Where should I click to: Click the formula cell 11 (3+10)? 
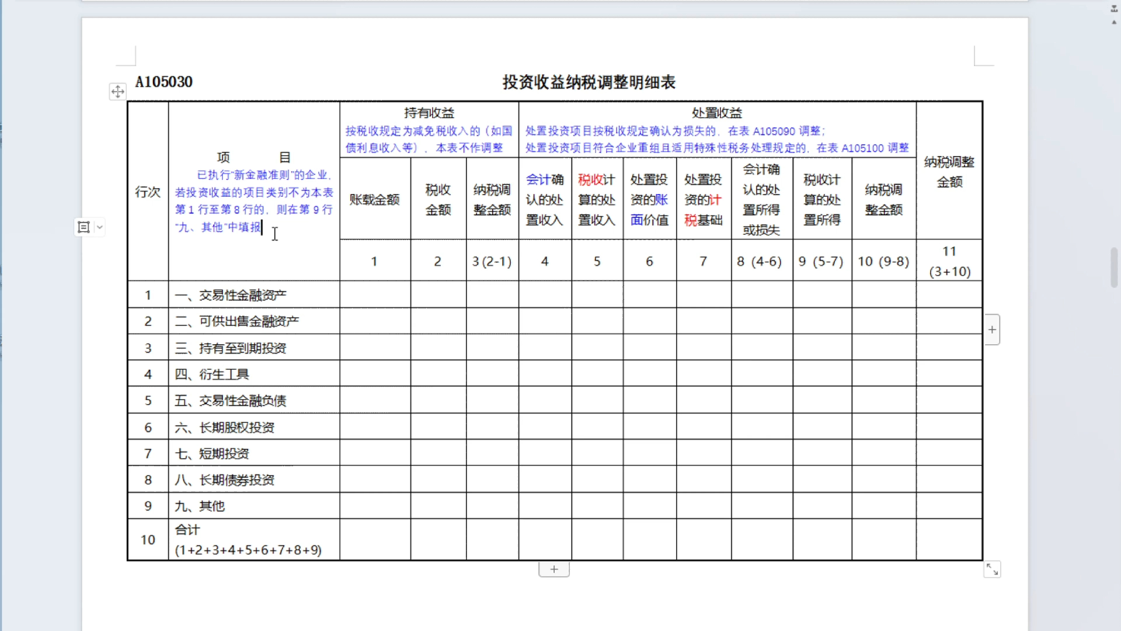(x=949, y=261)
